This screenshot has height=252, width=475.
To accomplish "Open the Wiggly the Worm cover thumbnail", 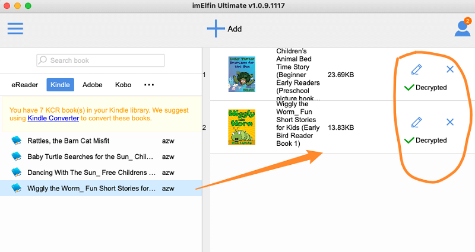I will 242,127.
